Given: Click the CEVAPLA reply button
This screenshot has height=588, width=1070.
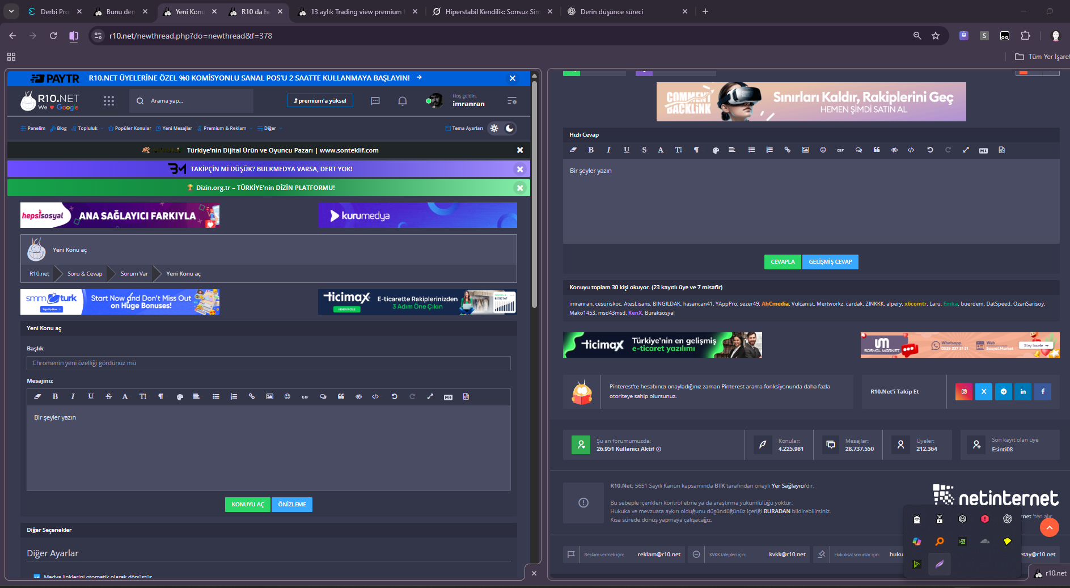Looking at the screenshot, I should (783, 262).
